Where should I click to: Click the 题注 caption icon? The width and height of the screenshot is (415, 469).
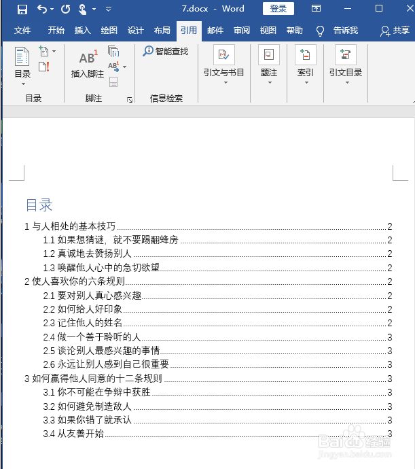pyautogui.click(x=269, y=55)
